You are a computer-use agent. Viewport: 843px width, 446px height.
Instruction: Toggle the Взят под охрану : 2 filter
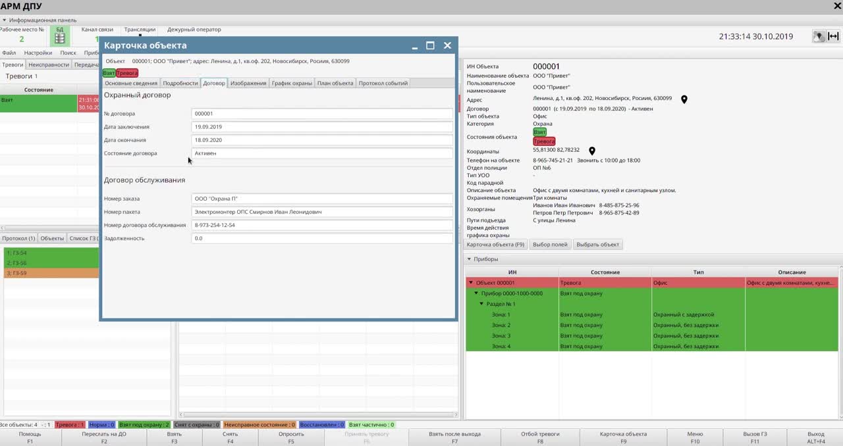pos(144,425)
